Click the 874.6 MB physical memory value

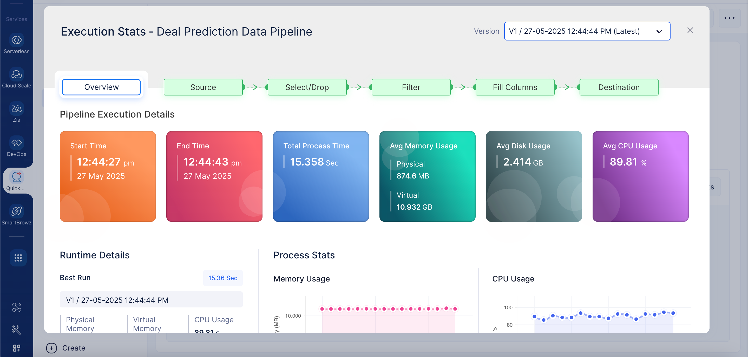coord(413,176)
